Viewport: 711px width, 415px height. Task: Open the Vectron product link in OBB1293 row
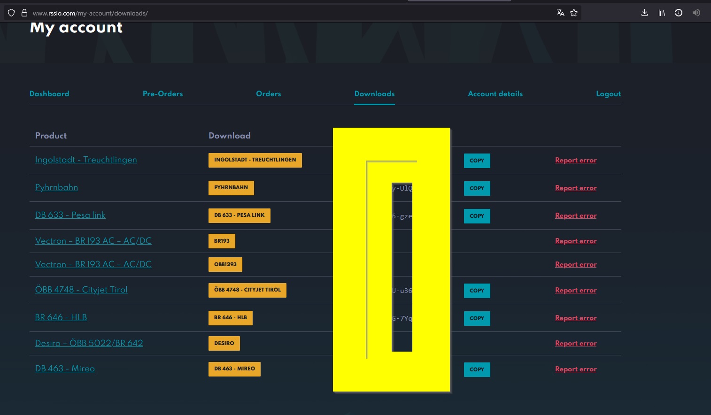(93, 264)
